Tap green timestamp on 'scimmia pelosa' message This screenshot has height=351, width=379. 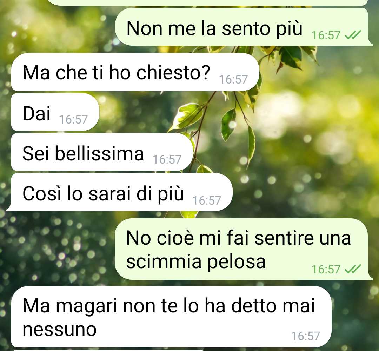pos(326,269)
